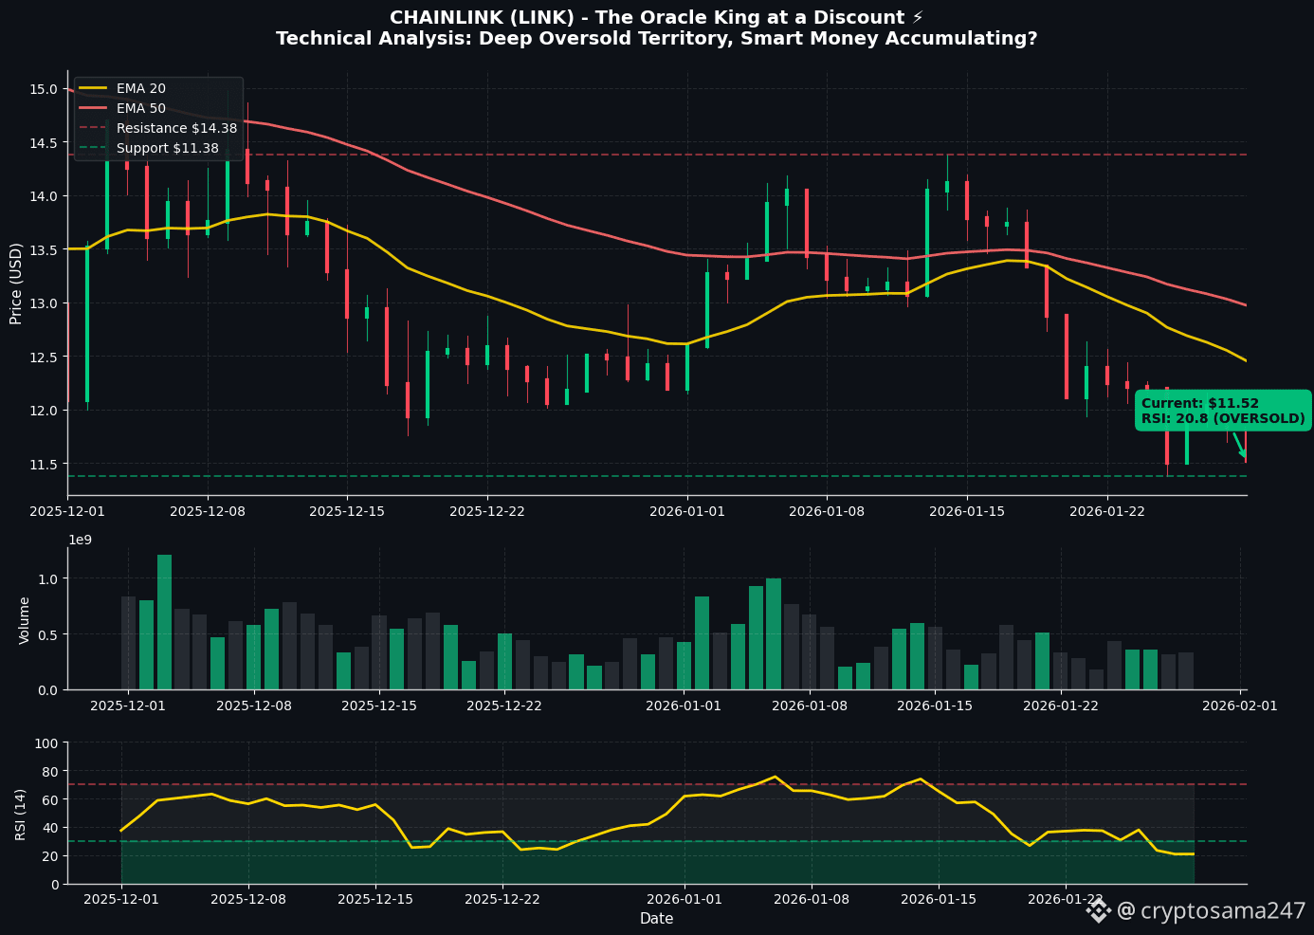Viewport: 1314px width, 935px height.
Task: Click the 2025-12-15 price chart date
Action: point(347,511)
